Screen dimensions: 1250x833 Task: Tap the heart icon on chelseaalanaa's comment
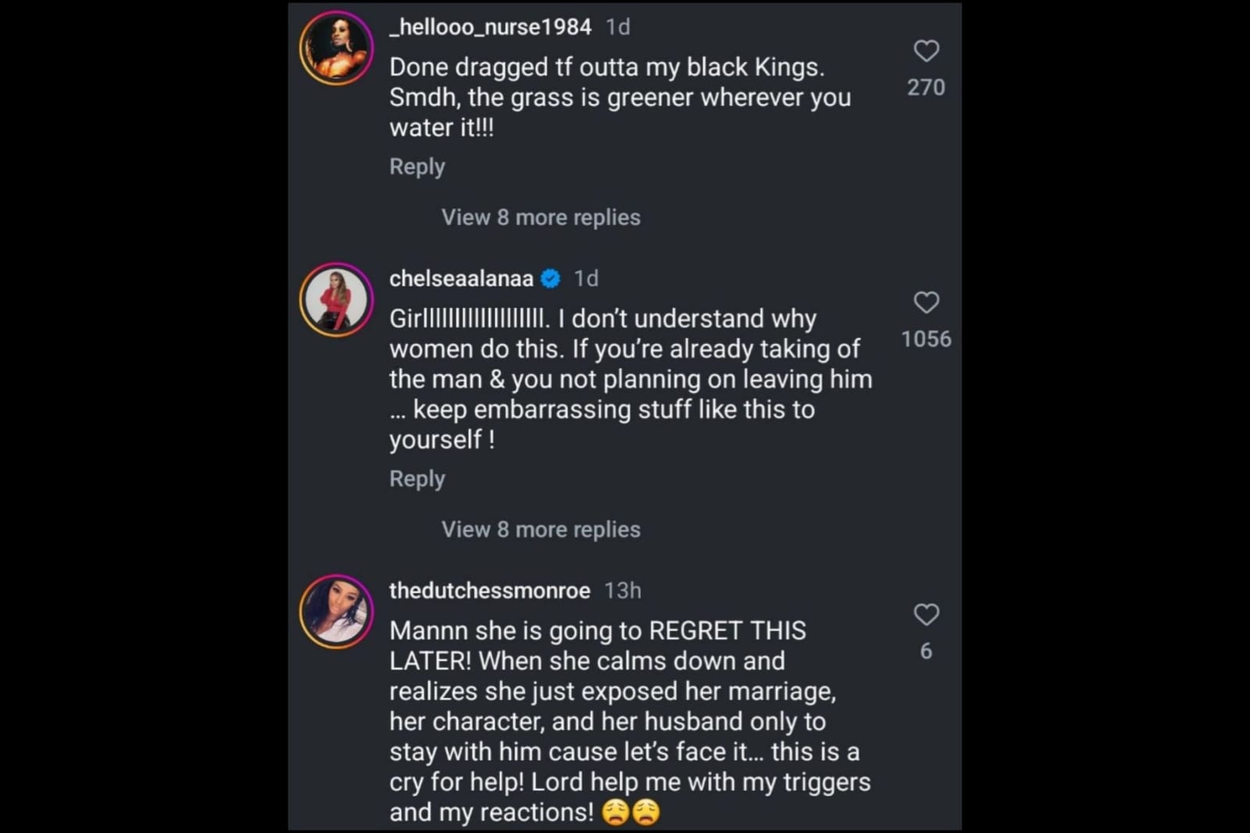pyautogui.click(x=926, y=303)
